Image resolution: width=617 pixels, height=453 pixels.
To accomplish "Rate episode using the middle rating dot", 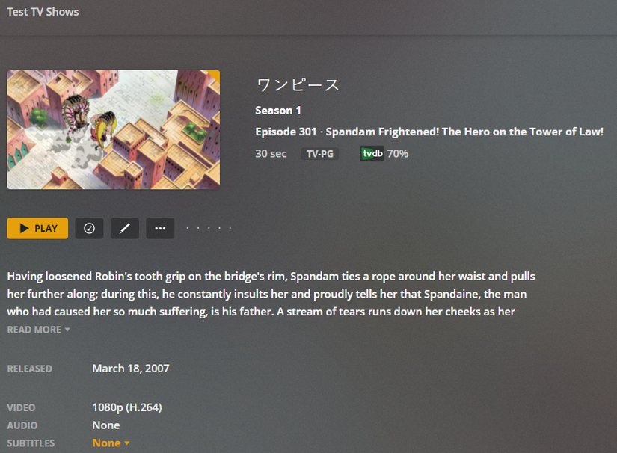I will click(209, 228).
